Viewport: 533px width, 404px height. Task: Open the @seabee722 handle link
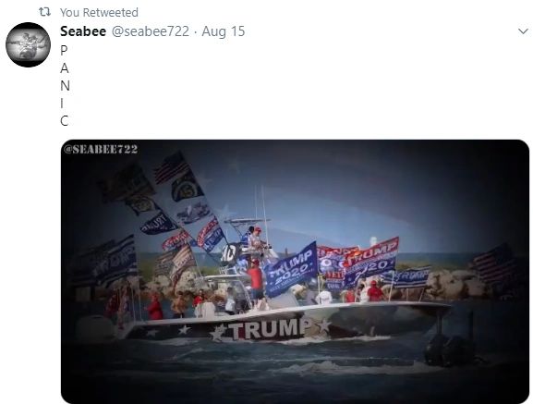(x=151, y=31)
